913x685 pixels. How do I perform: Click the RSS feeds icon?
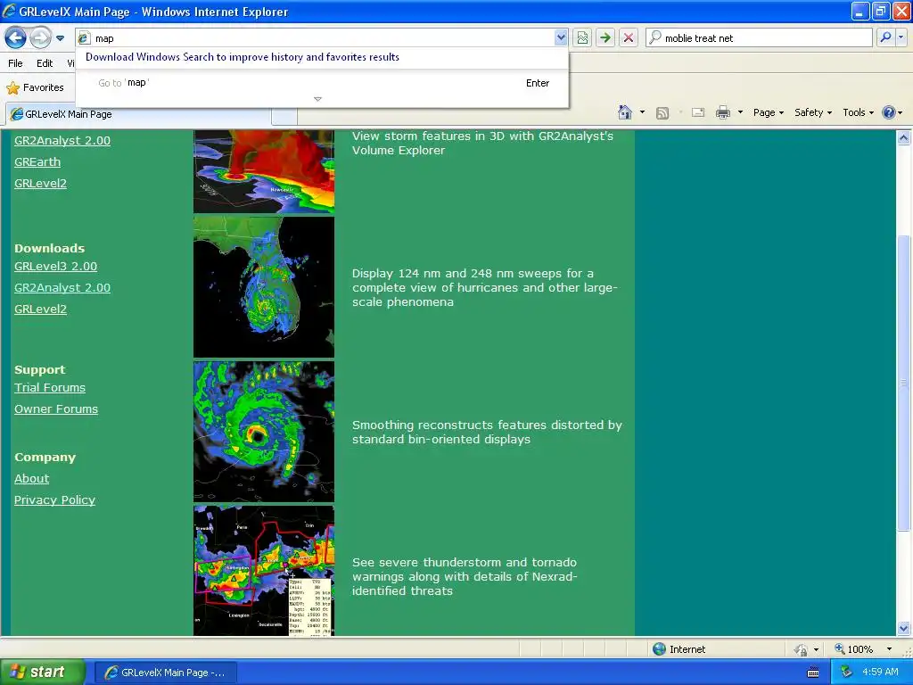(662, 113)
